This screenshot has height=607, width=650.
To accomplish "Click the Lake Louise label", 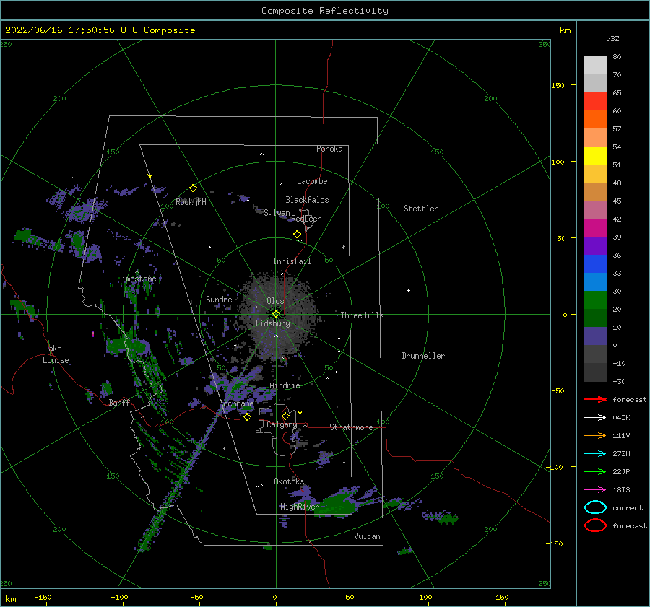I will [56, 354].
